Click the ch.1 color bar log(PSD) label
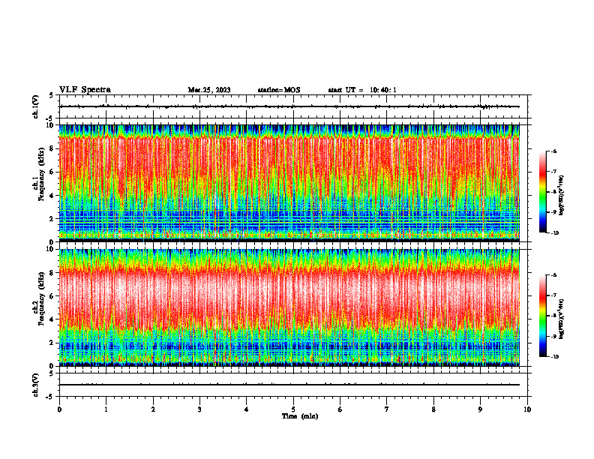The width and height of the screenshot is (594, 459). coord(561,196)
